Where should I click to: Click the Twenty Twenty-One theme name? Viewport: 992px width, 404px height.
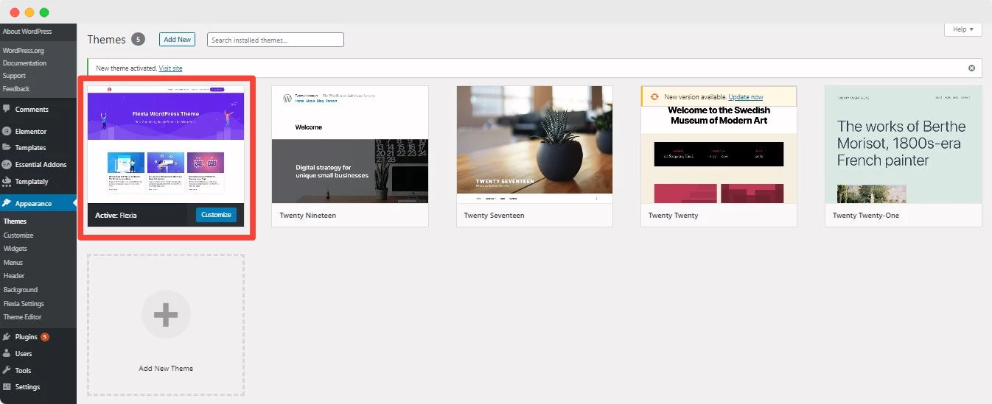click(865, 216)
